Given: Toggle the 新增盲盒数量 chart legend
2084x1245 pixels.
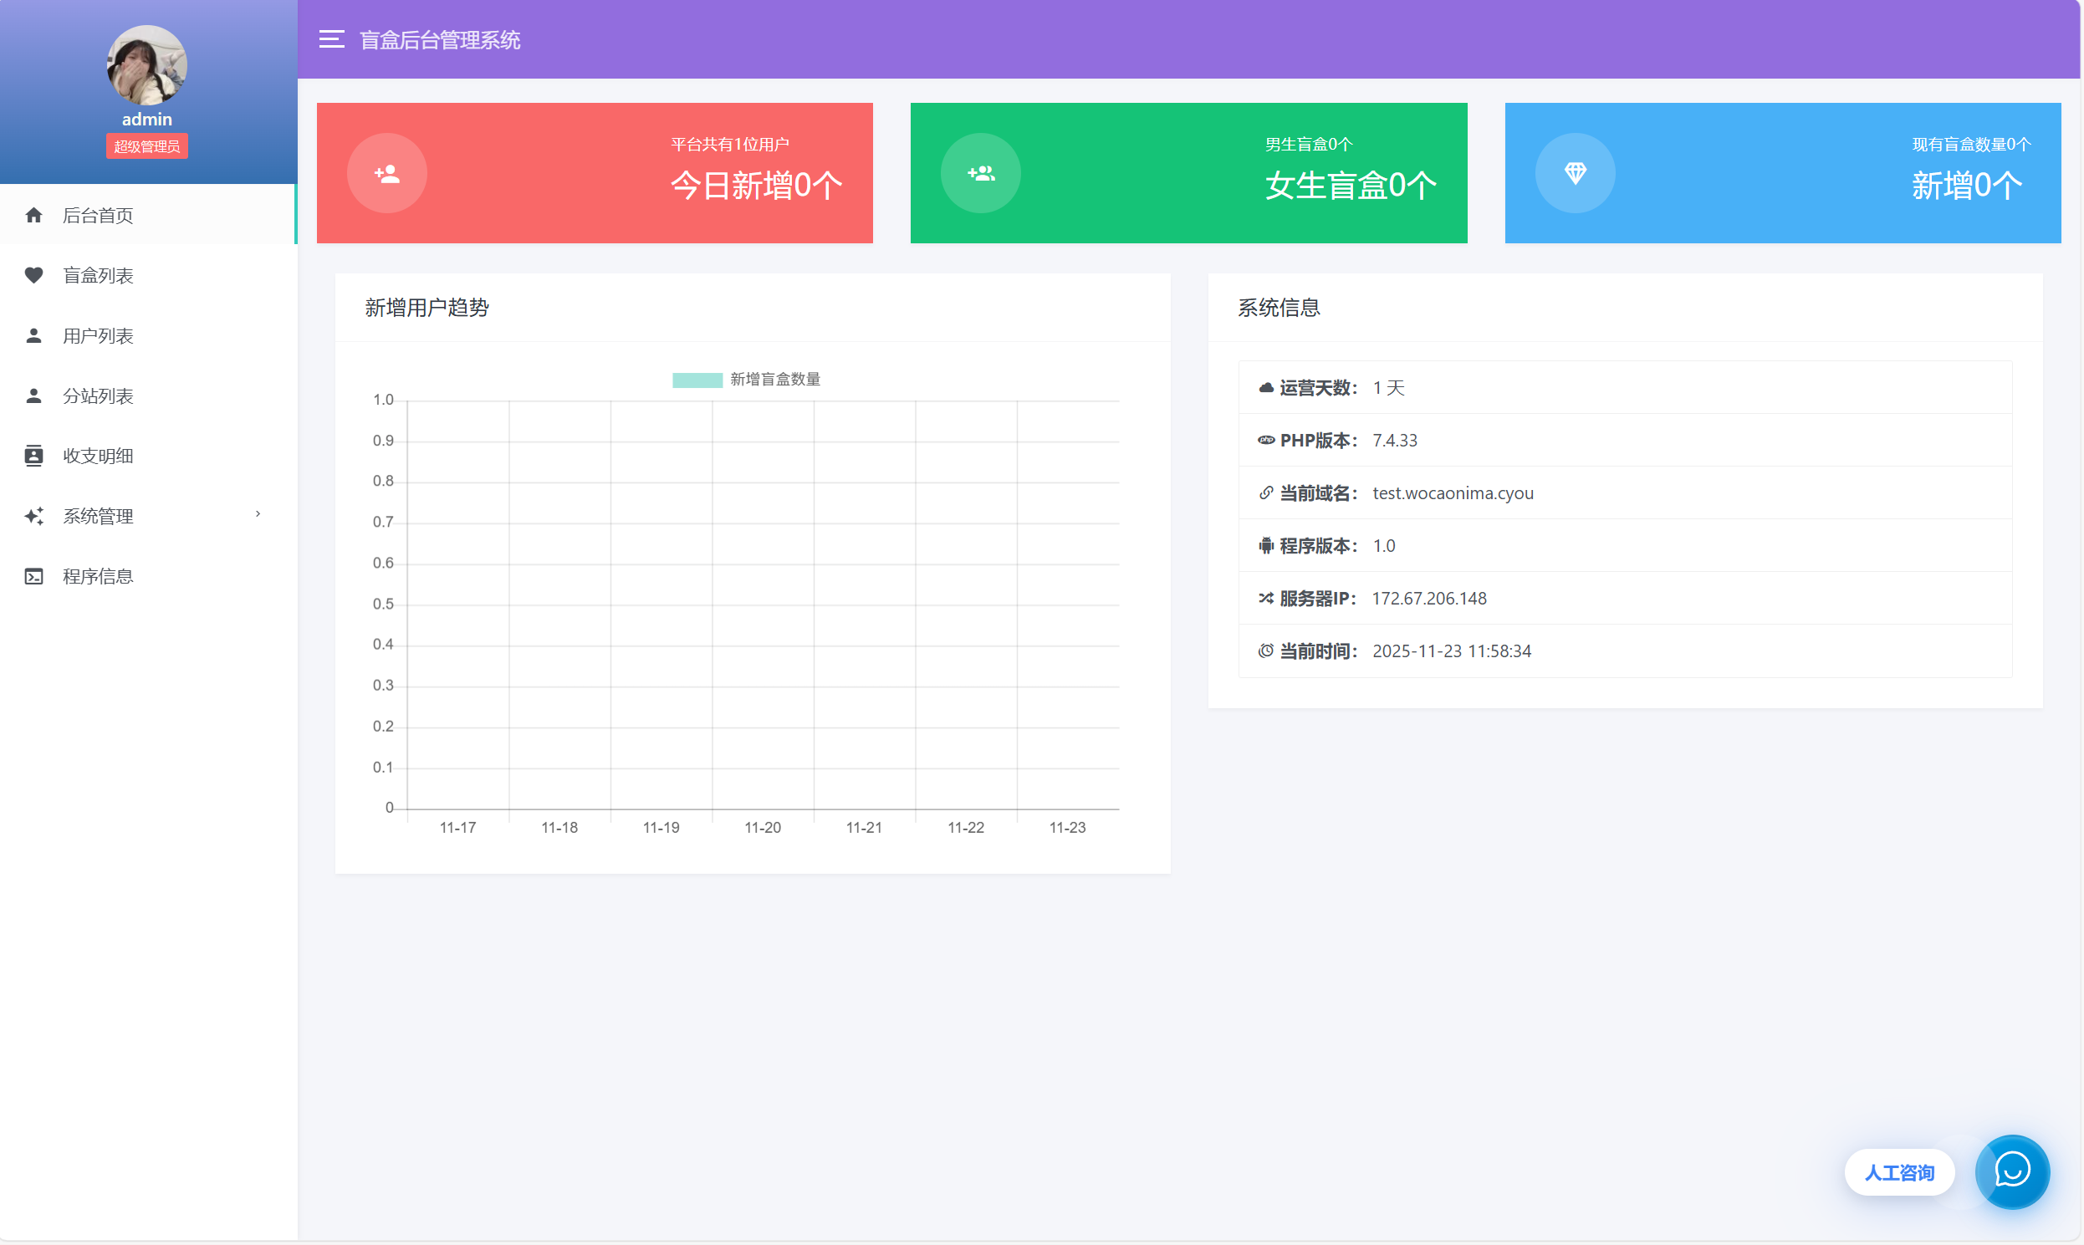Looking at the screenshot, I should (774, 380).
